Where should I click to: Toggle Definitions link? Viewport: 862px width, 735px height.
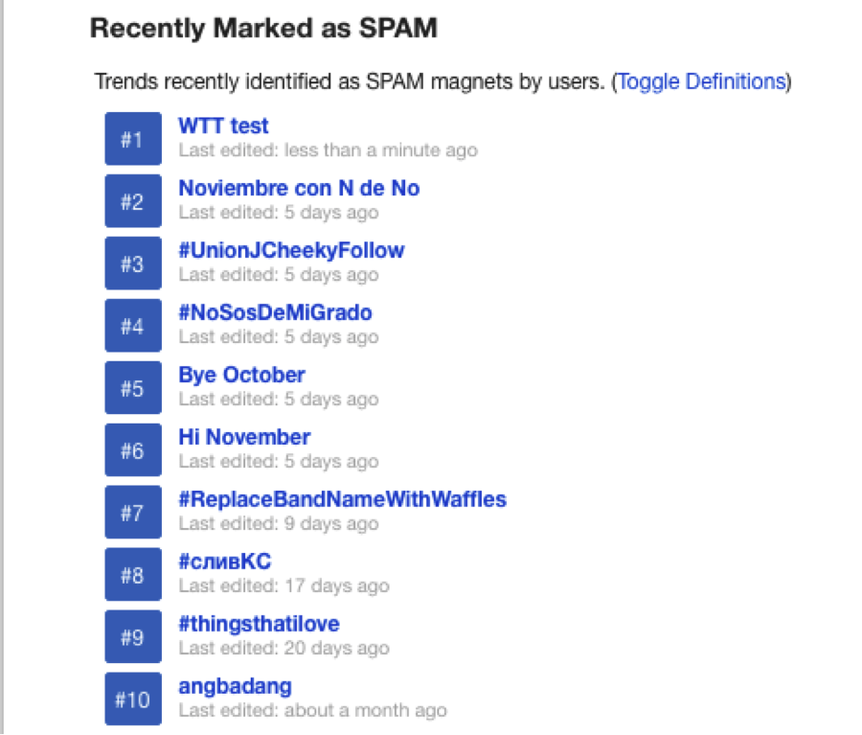pos(702,81)
